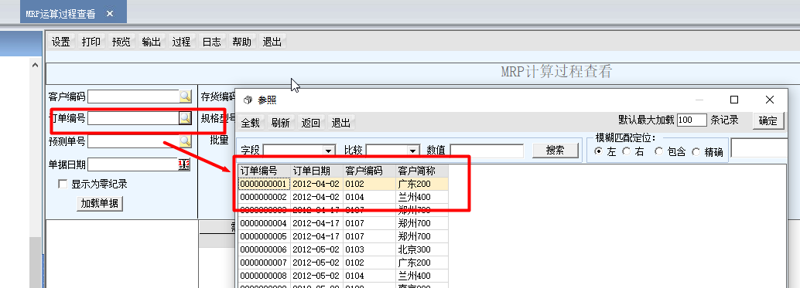This screenshot has height=288, width=800.
Task: Click the 确定 button
Action: (768, 120)
